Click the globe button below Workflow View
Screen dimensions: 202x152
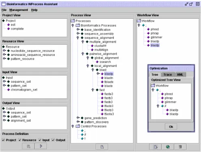[x=168, y=147]
